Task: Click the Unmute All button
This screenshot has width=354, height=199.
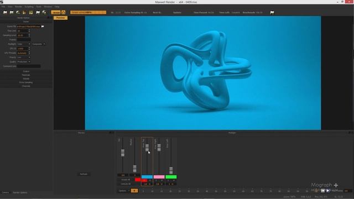Action: click(126, 180)
